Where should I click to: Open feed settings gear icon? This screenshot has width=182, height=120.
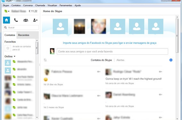171,60
